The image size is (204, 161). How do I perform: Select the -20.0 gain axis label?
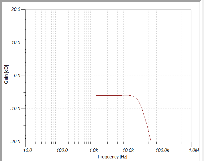tap(15, 142)
